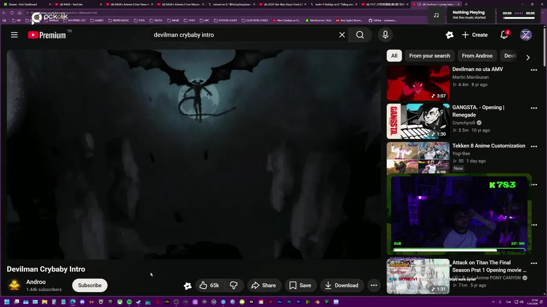Expand EPSTEIN CODEX bookmarks folder
Viewport: 547px width, 307px height.
coord(225,20)
